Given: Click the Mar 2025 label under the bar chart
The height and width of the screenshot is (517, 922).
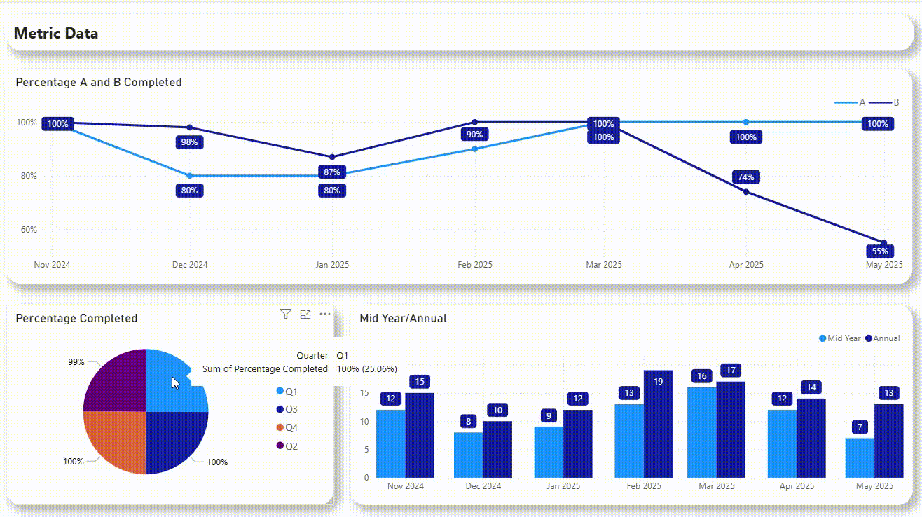Looking at the screenshot, I should pyautogui.click(x=717, y=486).
